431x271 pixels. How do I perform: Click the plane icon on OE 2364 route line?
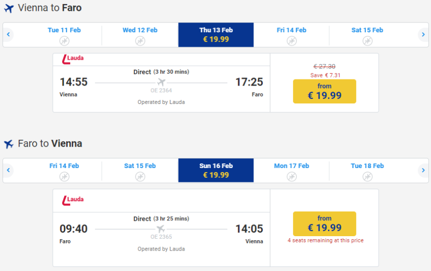pyautogui.click(x=161, y=82)
